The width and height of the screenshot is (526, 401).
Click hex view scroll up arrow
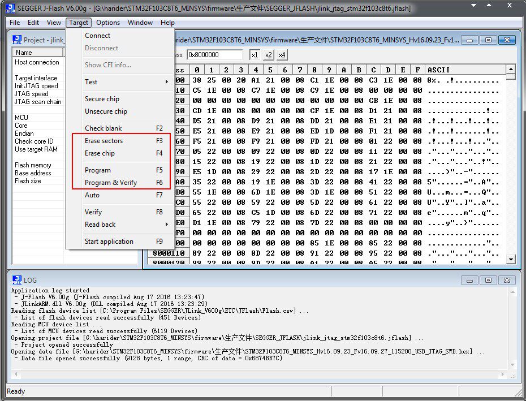pos(511,69)
